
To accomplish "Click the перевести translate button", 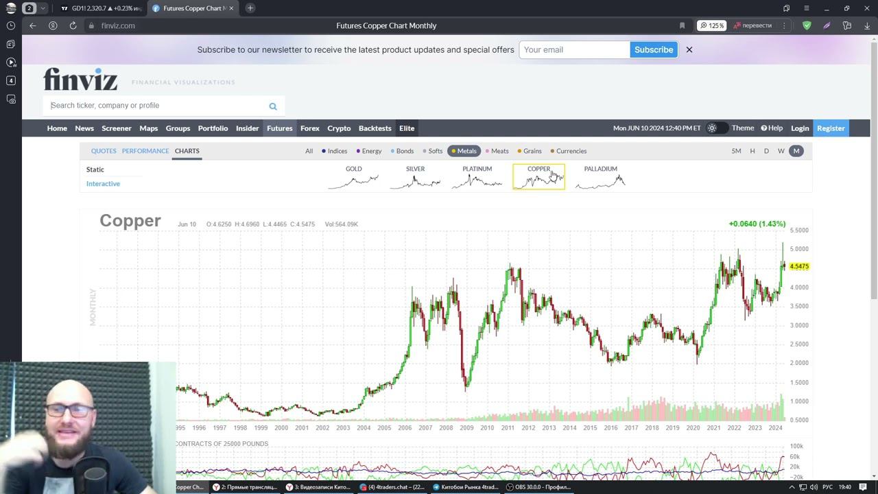I will pyautogui.click(x=752, y=25).
